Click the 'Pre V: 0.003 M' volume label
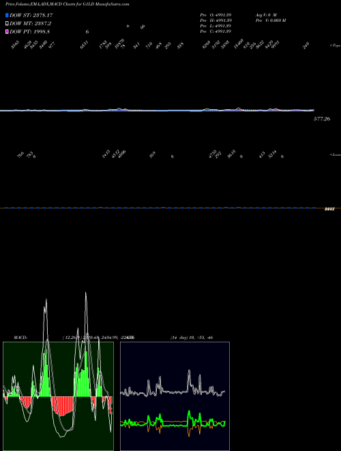 pyautogui.click(x=270, y=20)
